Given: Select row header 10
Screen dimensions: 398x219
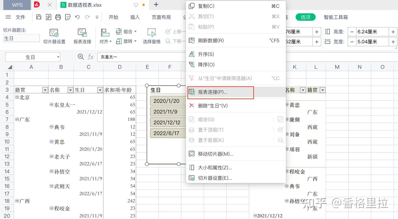Looking at the screenshot, I should 7,141.
